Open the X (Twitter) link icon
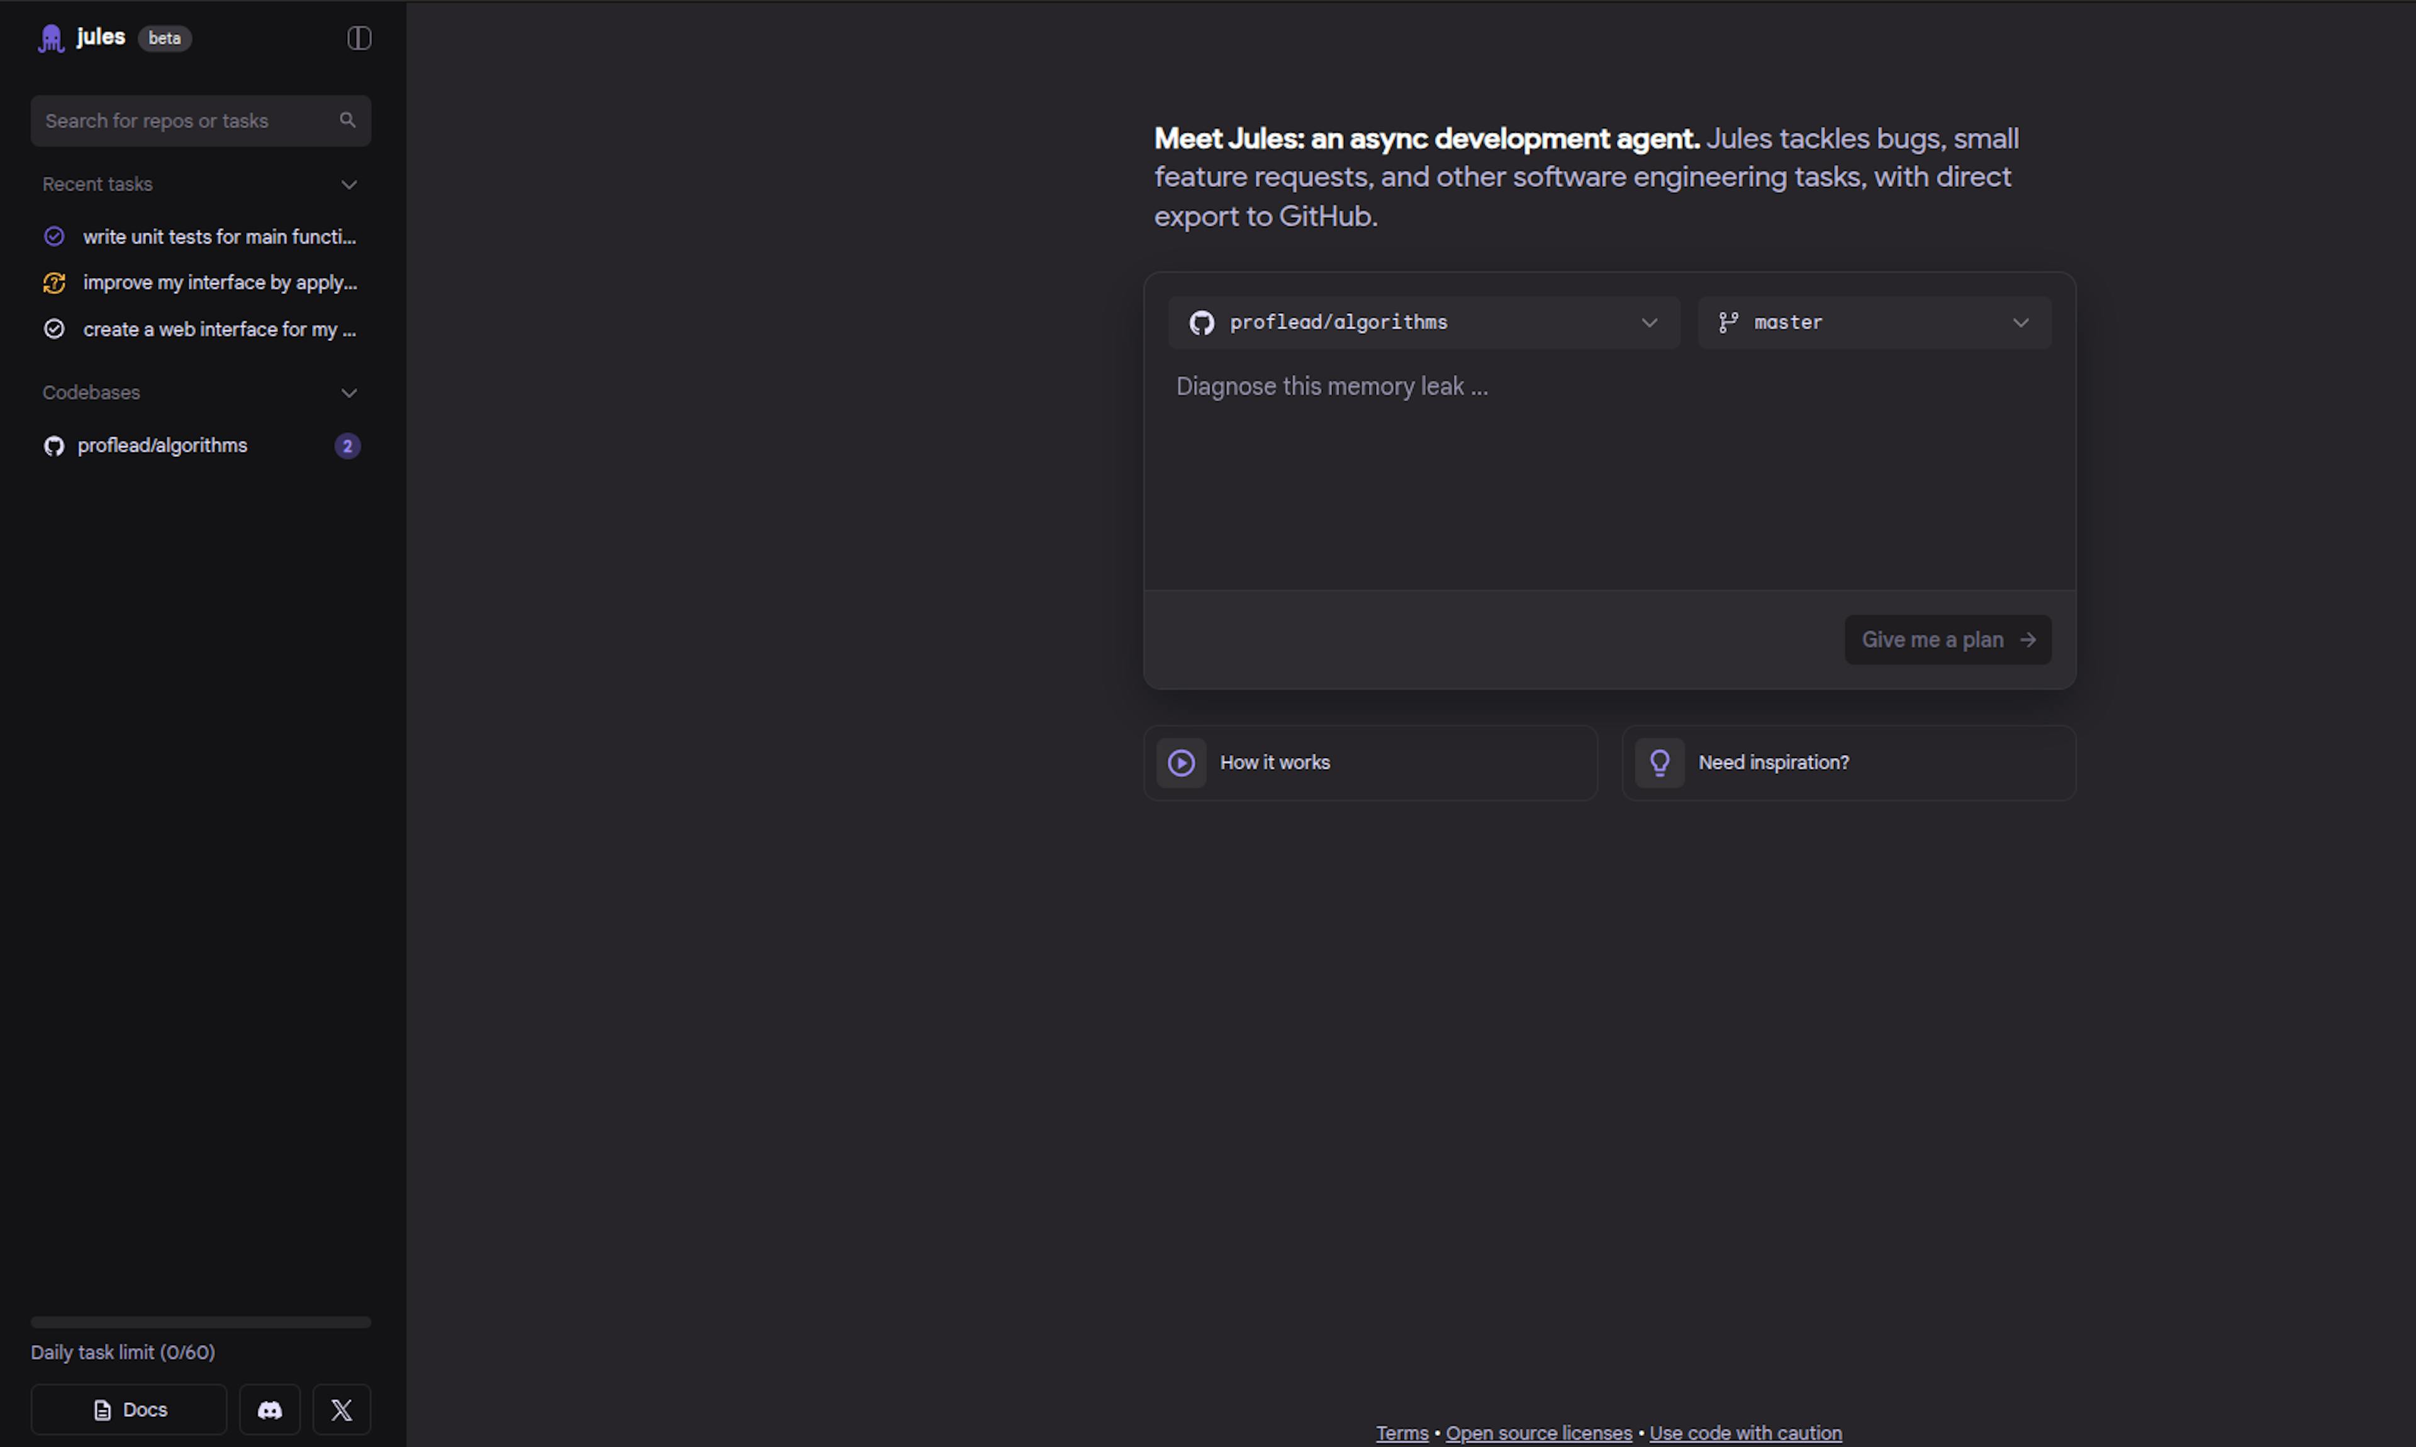The image size is (2416, 1447). [x=341, y=1409]
